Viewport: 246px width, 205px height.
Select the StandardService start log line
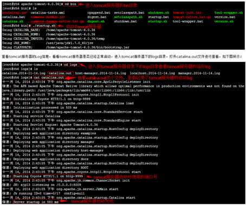pos(73,112)
